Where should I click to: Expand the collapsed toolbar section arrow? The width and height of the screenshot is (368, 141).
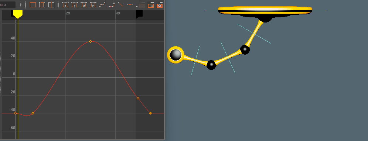tap(21, 5)
